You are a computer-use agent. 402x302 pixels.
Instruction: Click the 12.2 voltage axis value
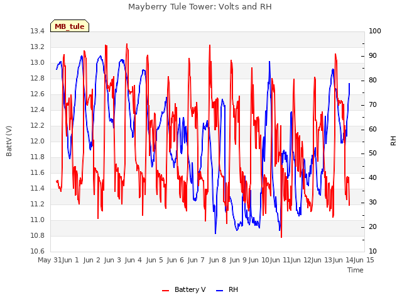click(x=38, y=126)
